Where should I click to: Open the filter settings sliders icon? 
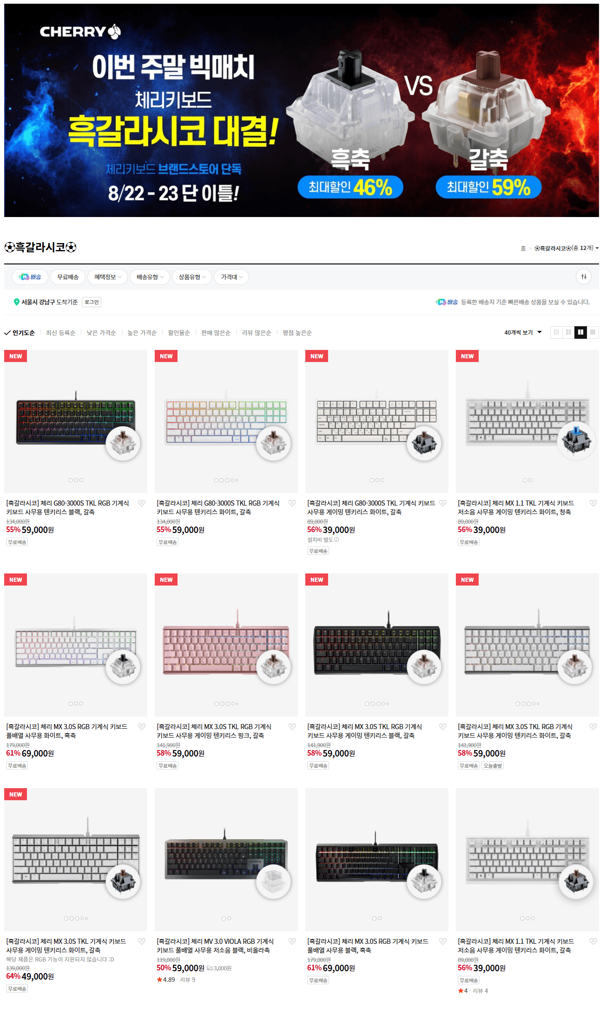click(x=584, y=277)
